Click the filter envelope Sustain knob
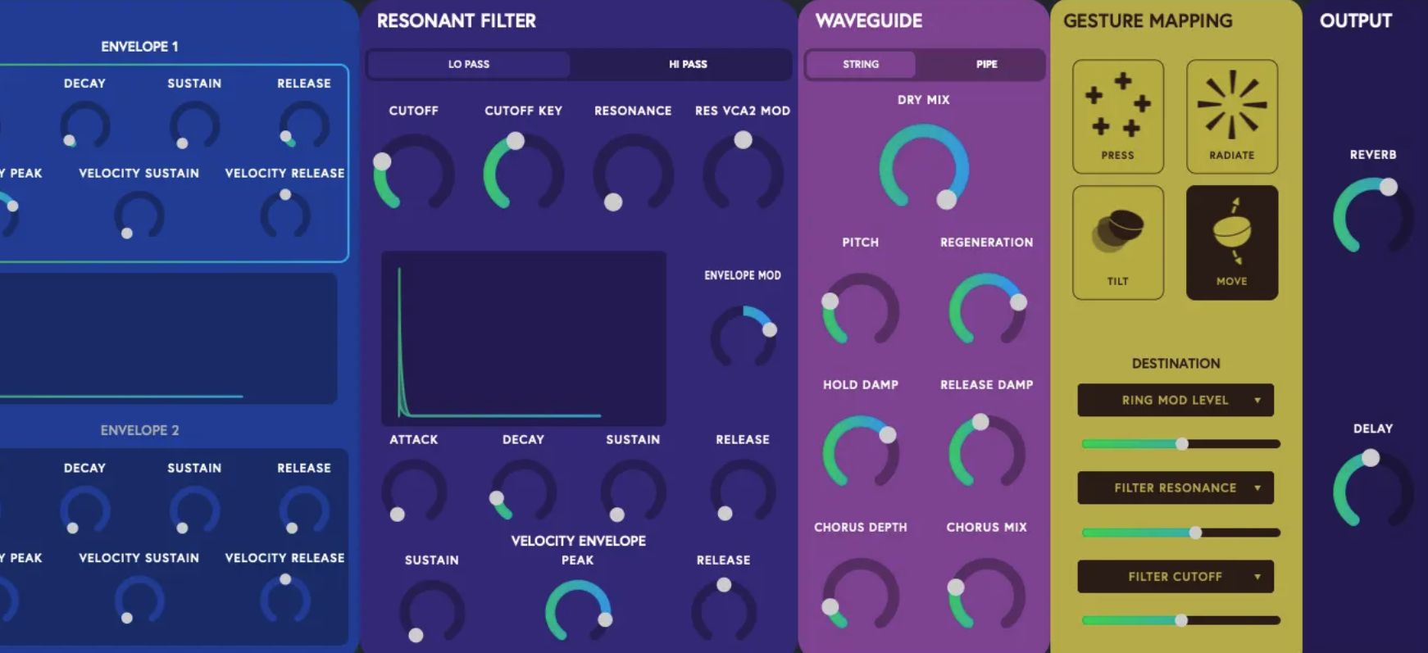The width and height of the screenshot is (1428, 653). point(633,492)
